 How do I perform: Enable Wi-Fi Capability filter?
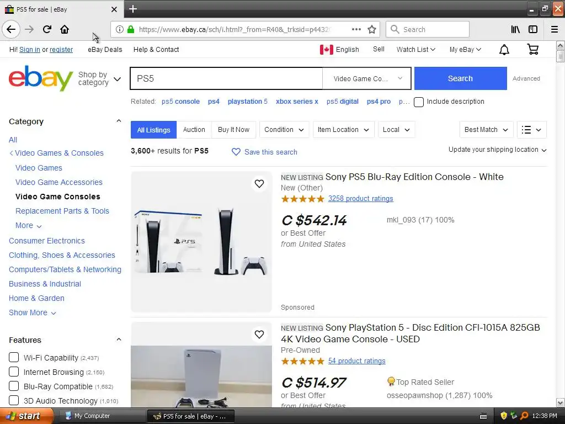pos(14,357)
